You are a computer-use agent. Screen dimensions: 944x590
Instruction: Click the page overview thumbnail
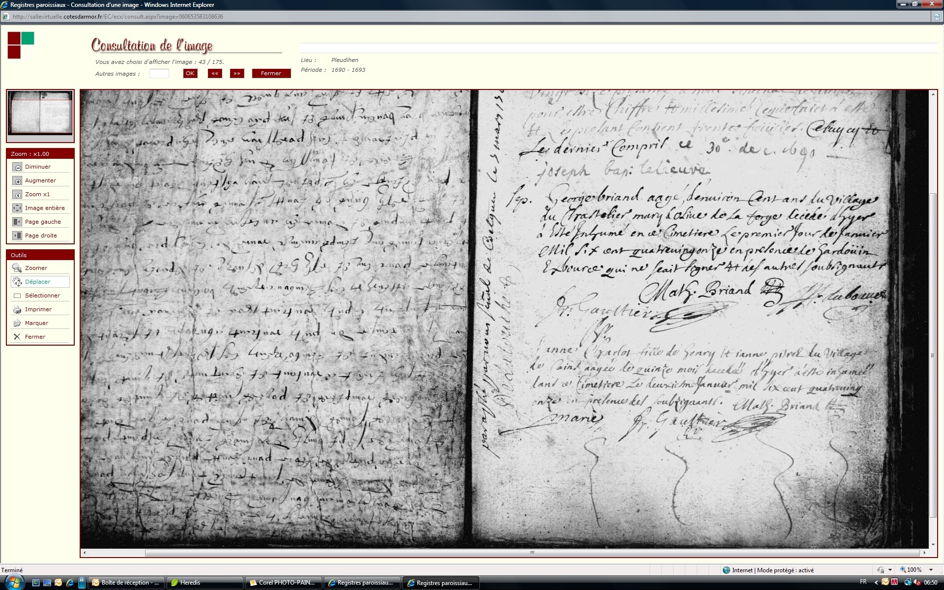click(x=40, y=113)
